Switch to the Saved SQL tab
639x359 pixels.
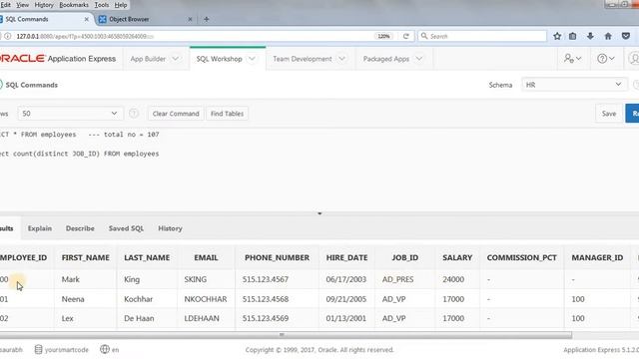[126, 228]
